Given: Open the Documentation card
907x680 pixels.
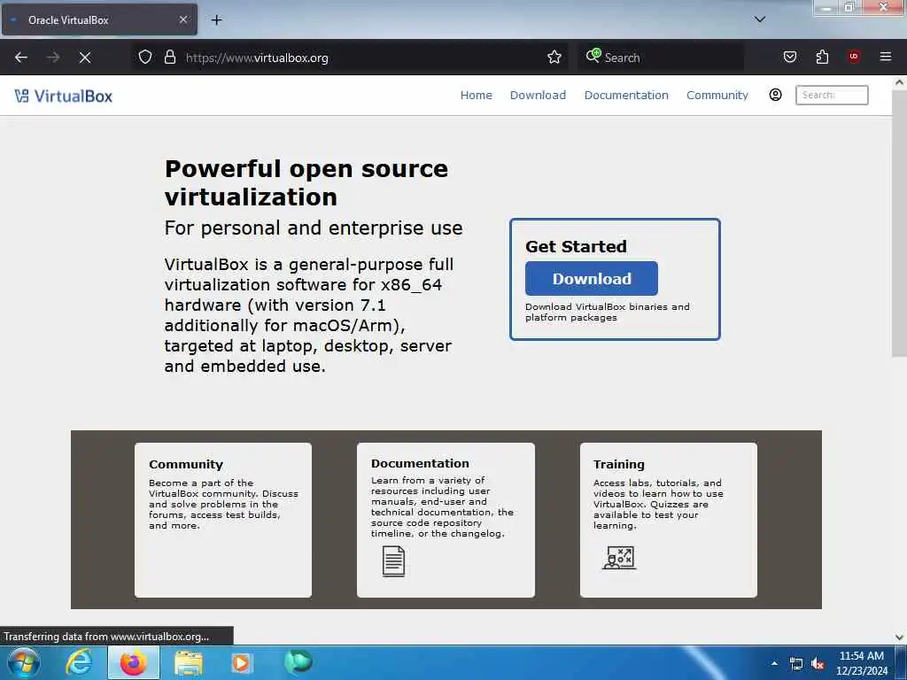Looking at the screenshot, I should click(446, 520).
